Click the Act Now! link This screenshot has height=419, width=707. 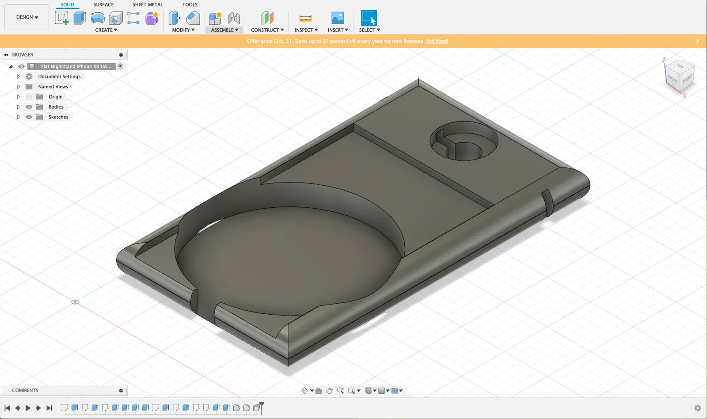coord(437,41)
